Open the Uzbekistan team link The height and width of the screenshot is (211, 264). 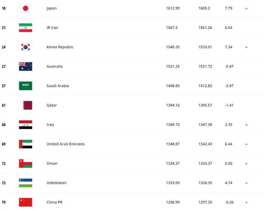click(56, 183)
